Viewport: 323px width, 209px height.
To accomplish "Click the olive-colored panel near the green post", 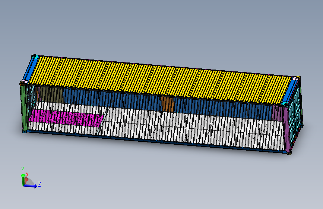I will coord(51,95).
